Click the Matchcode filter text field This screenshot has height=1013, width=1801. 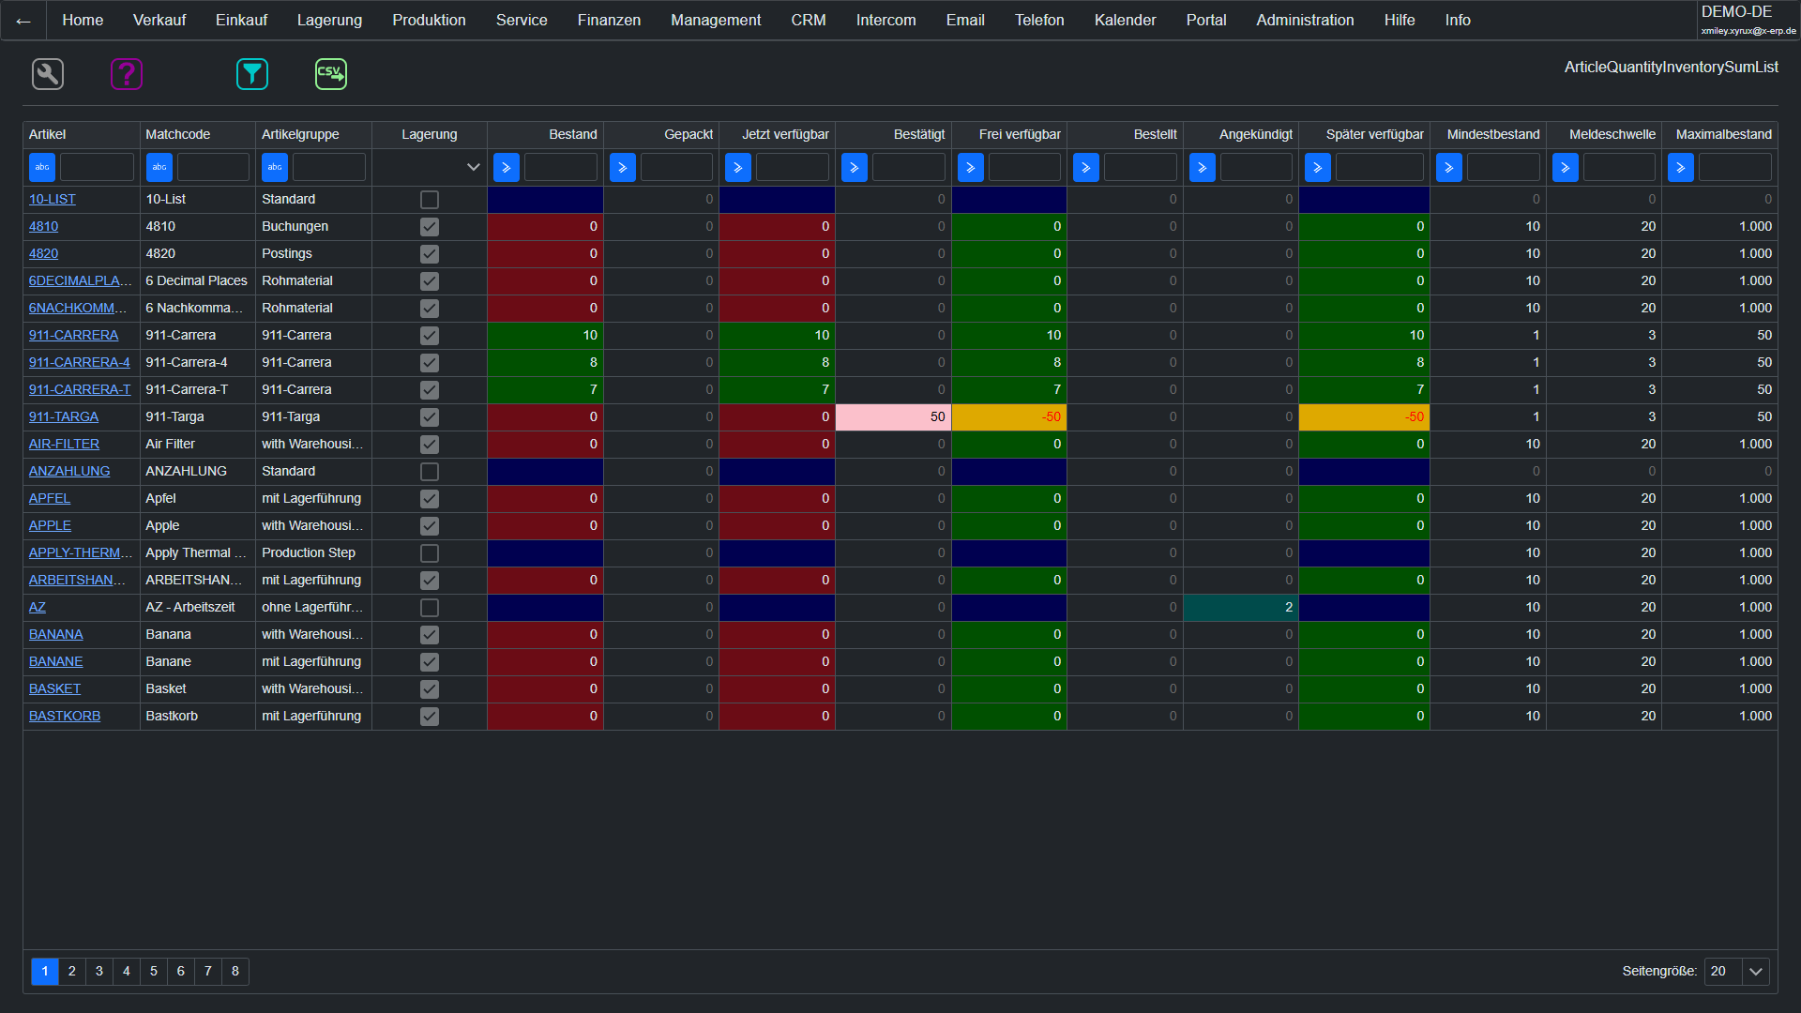pyautogui.click(x=213, y=168)
